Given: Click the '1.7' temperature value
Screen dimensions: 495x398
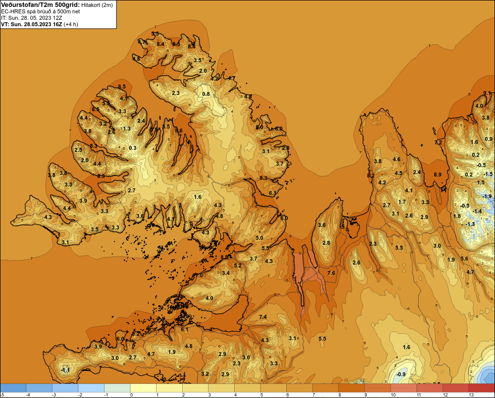Looking at the screenshot, I should (x=402, y=202).
